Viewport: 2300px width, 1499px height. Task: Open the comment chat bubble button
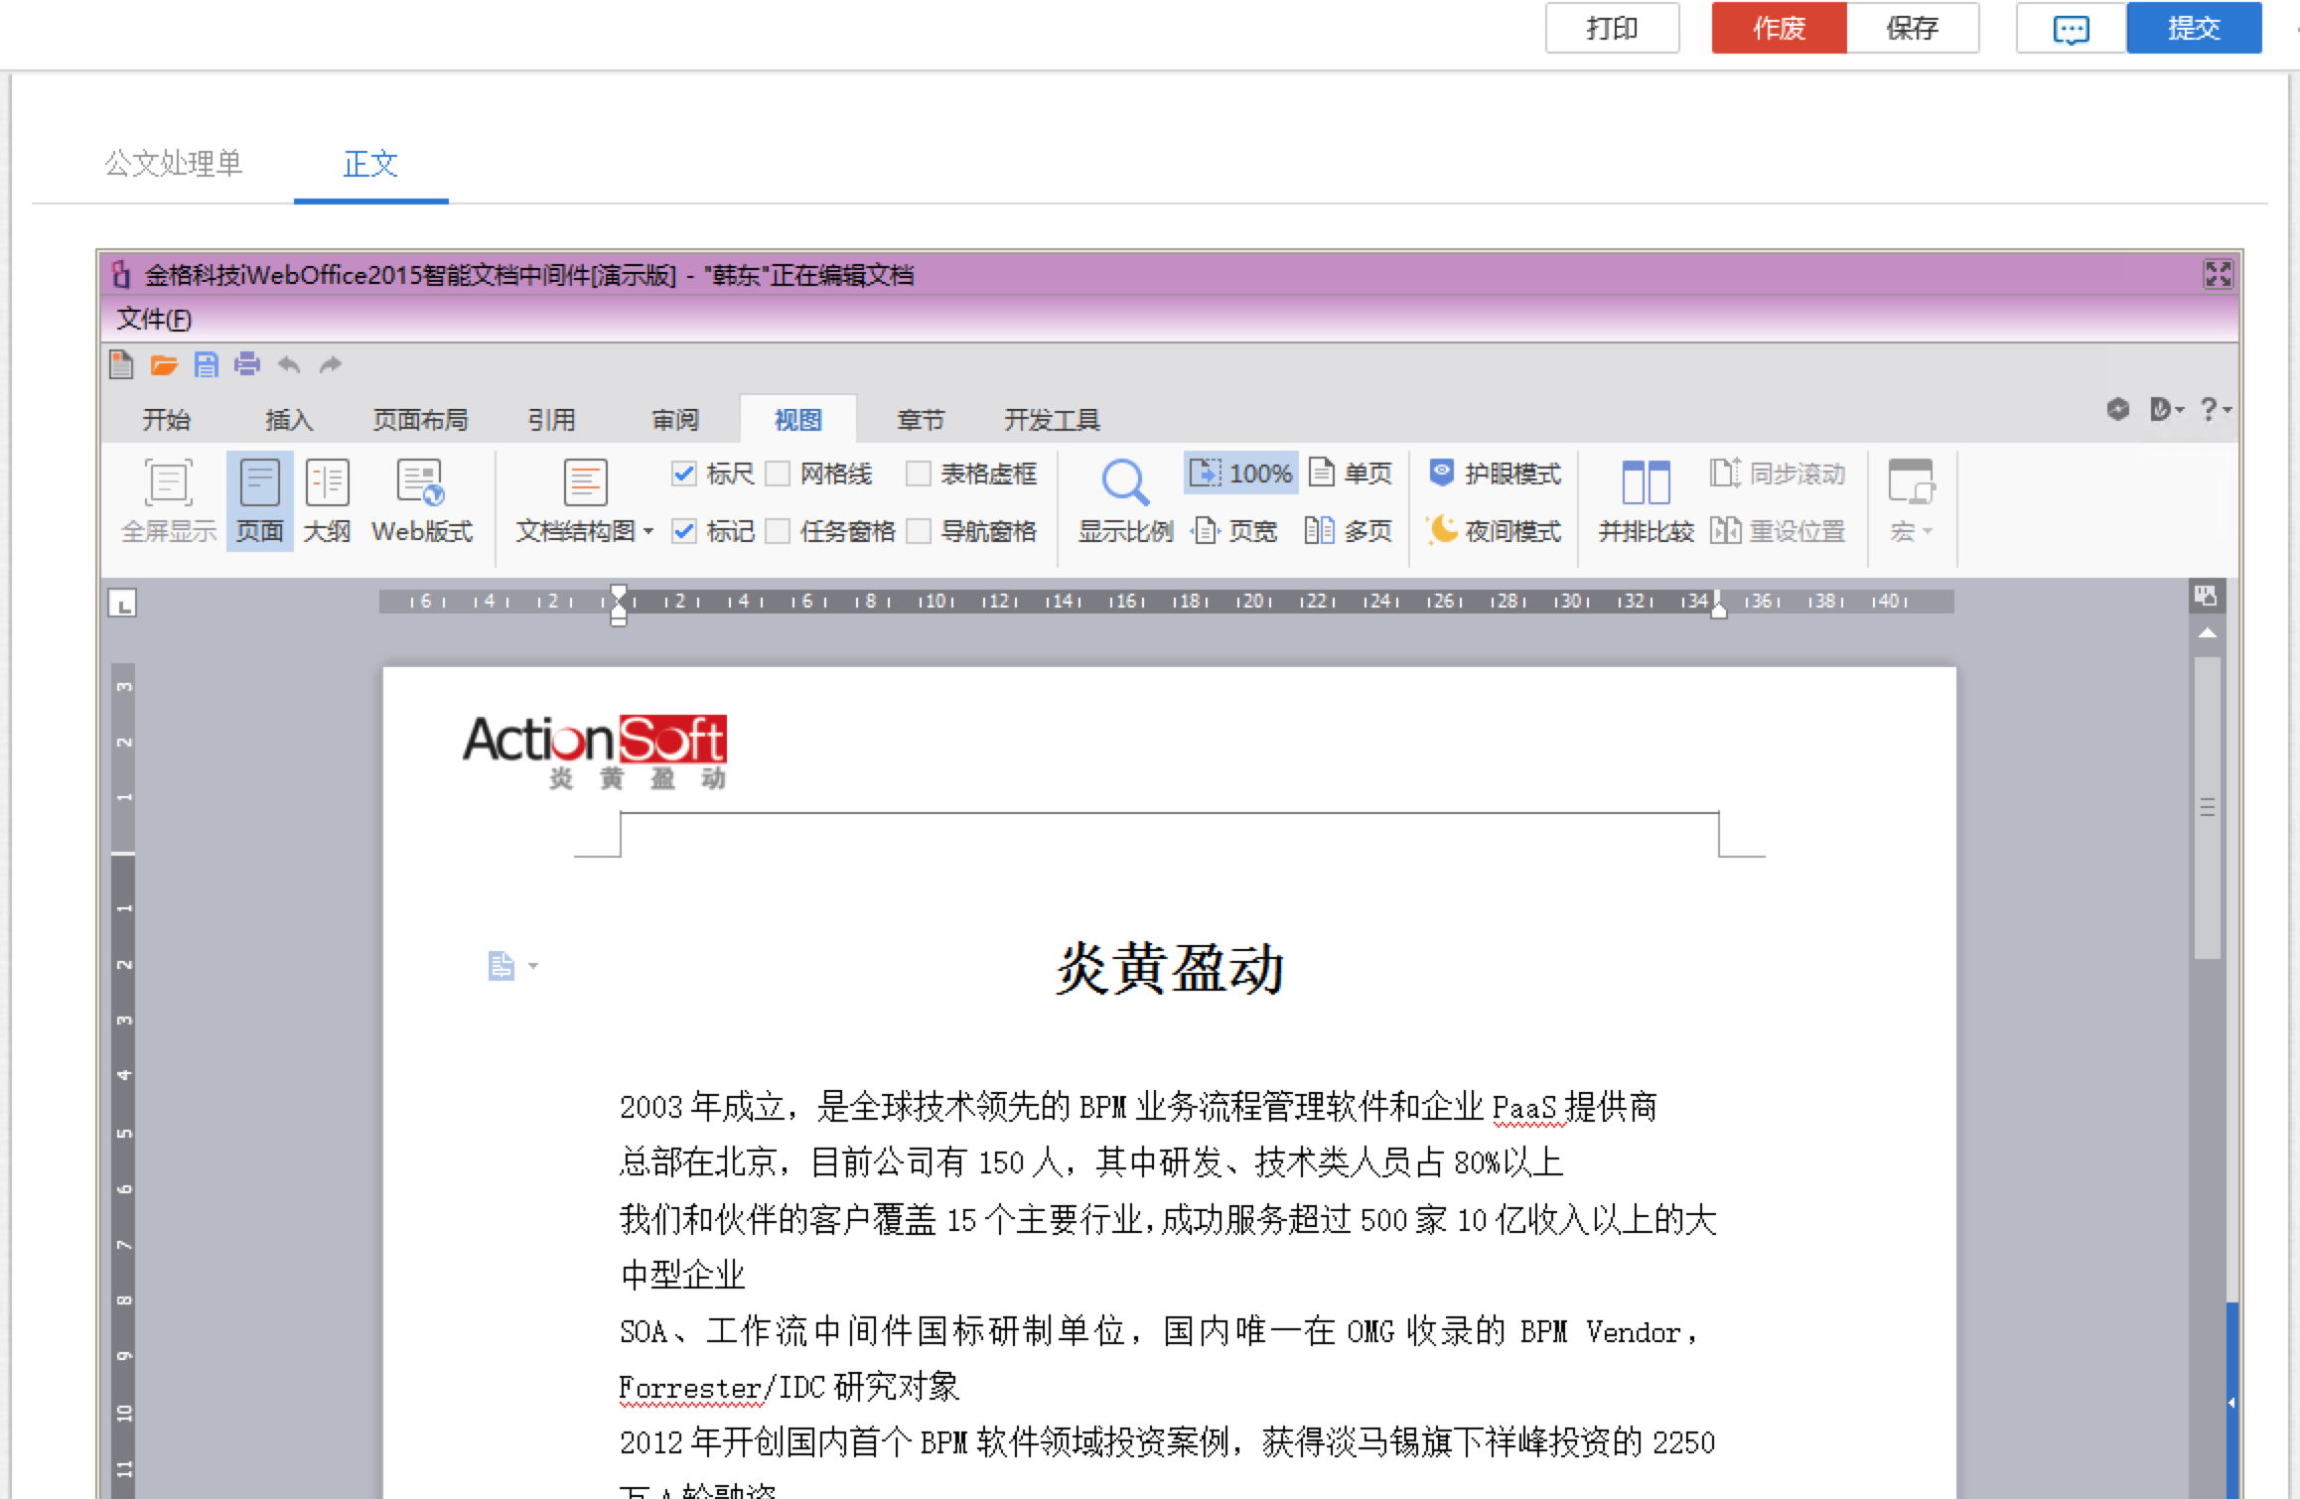click(2072, 28)
